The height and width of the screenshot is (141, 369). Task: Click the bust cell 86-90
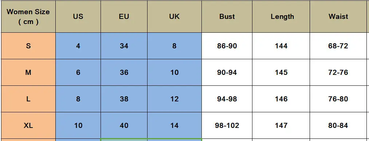pyautogui.click(x=227, y=46)
